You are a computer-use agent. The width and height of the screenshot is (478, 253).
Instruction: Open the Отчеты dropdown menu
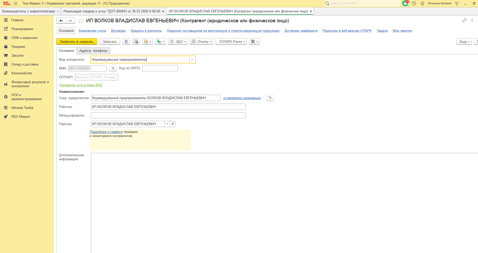coord(201,42)
